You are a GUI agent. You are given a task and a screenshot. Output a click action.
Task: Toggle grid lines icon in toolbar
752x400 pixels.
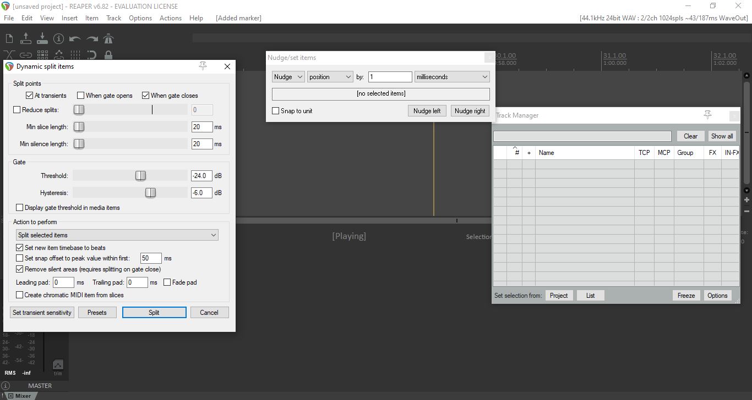coord(75,55)
